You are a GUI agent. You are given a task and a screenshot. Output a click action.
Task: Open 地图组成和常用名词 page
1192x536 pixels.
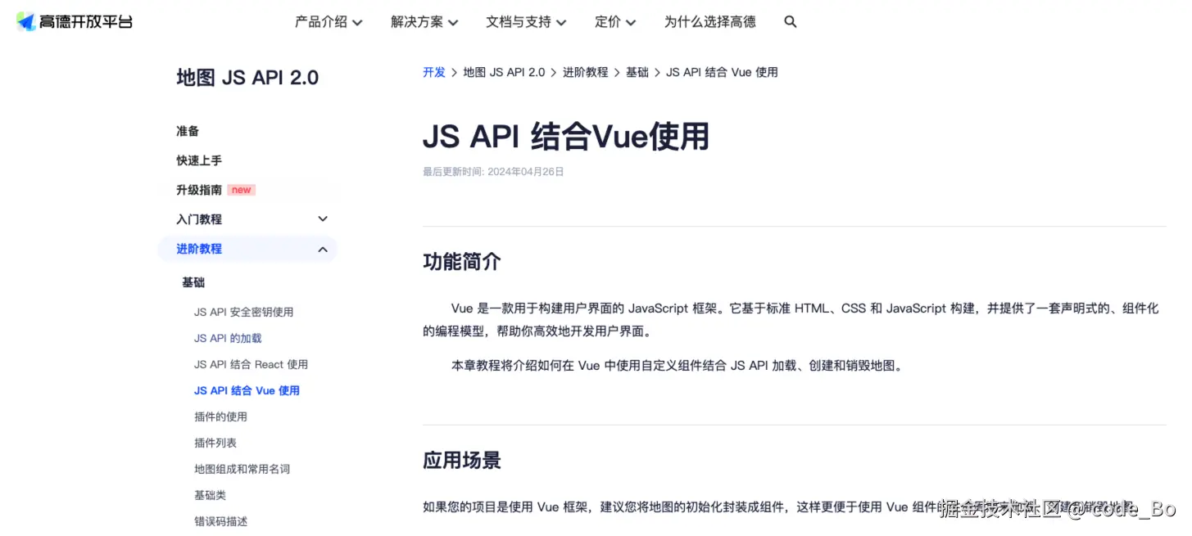pos(242,469)
